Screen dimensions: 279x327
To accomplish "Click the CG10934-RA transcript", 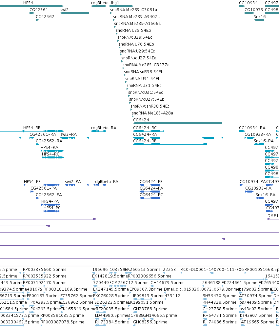I will tap(242, 131).
